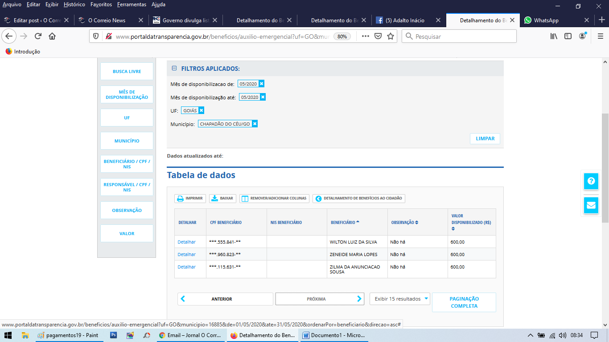Image resolution: width=609 pixels, height=342 pixels.
Task: Click the IMPRIMIR button
Action: [x=190, y=198]
